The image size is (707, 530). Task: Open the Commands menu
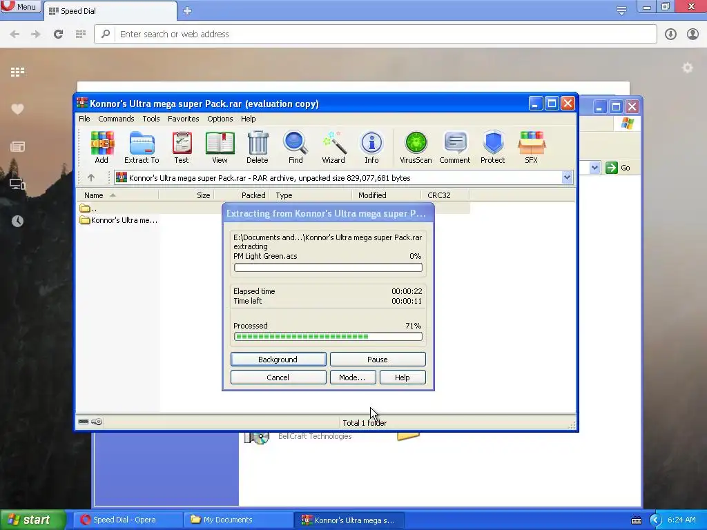(116, 119)
